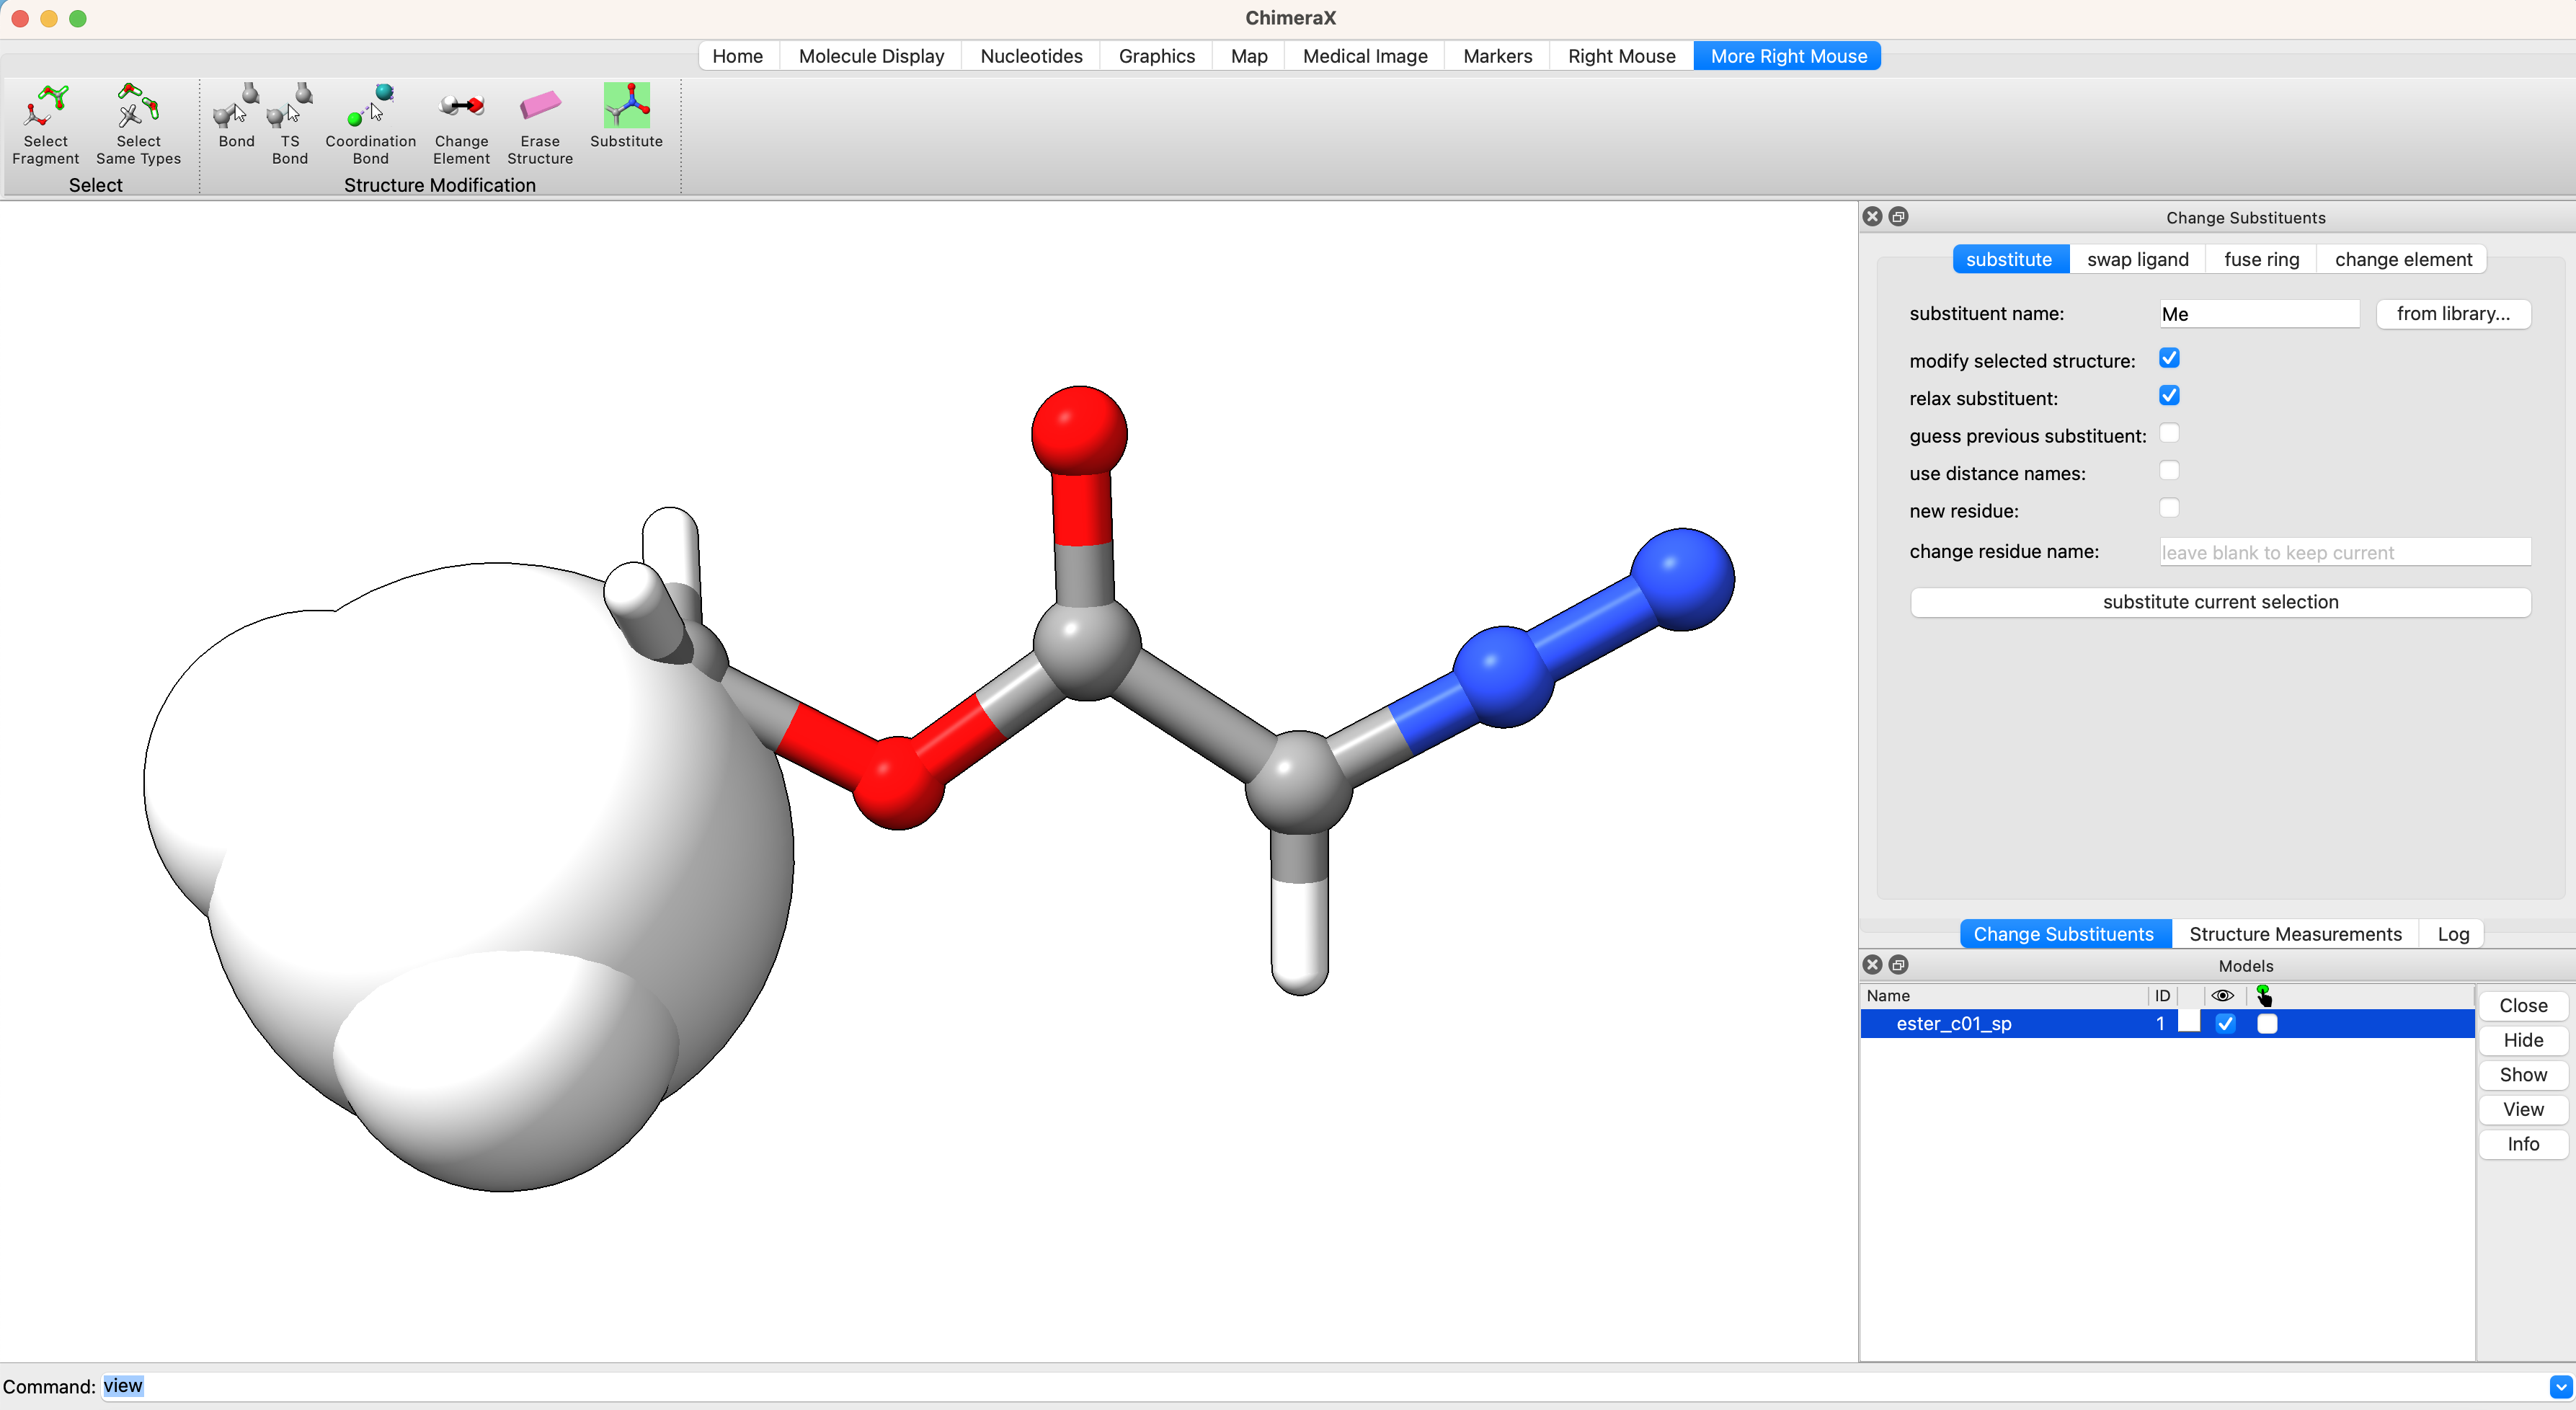Select the Change Element tool

coord(461,124)
